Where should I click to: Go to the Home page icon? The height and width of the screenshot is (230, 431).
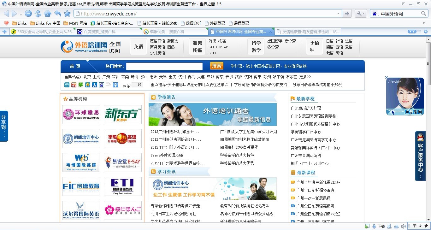(48, 14)
